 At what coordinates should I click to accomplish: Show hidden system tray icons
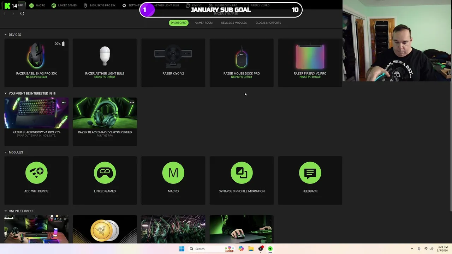coord(412,249)
